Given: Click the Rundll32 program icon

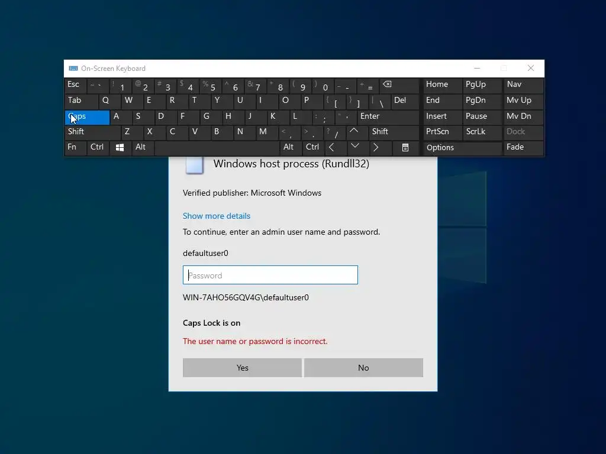Looking at the screenshot, I should (x=194, y=166).
